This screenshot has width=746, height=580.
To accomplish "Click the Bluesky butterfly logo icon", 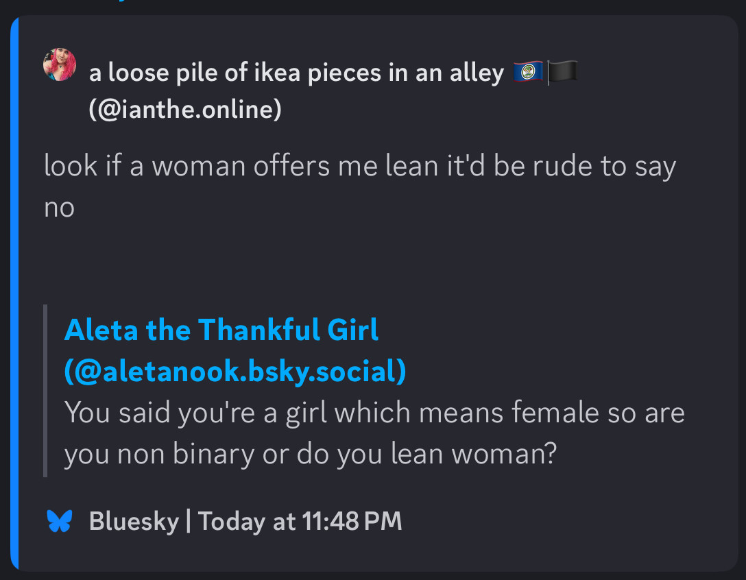I will point(60,522).
